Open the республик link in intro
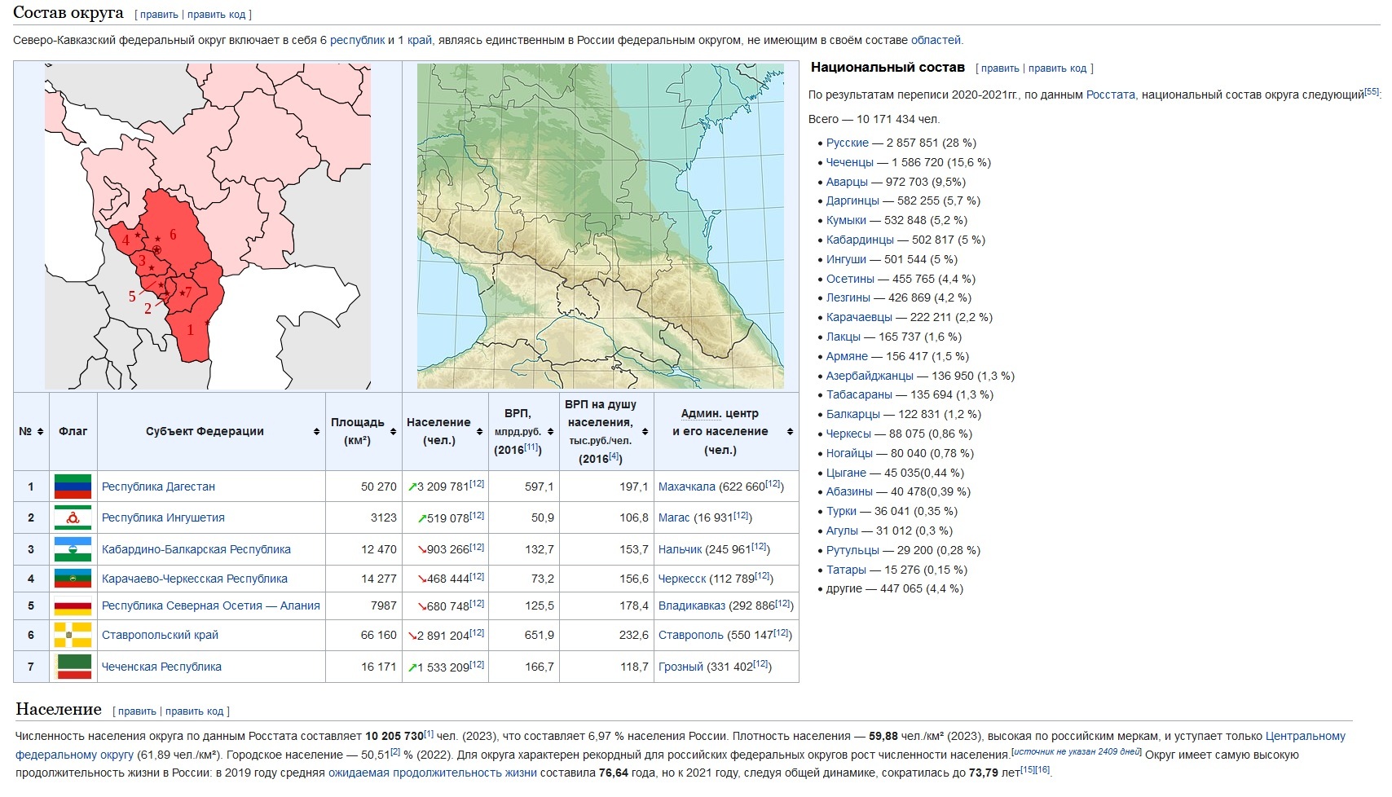The width and height of the screenshot is (1392, 797). pyautogui.click(x=357, y=40)
